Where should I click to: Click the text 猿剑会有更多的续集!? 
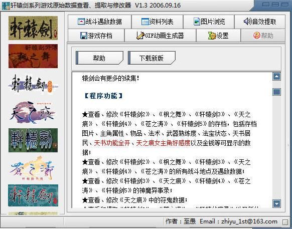click(x=110, y=78)
